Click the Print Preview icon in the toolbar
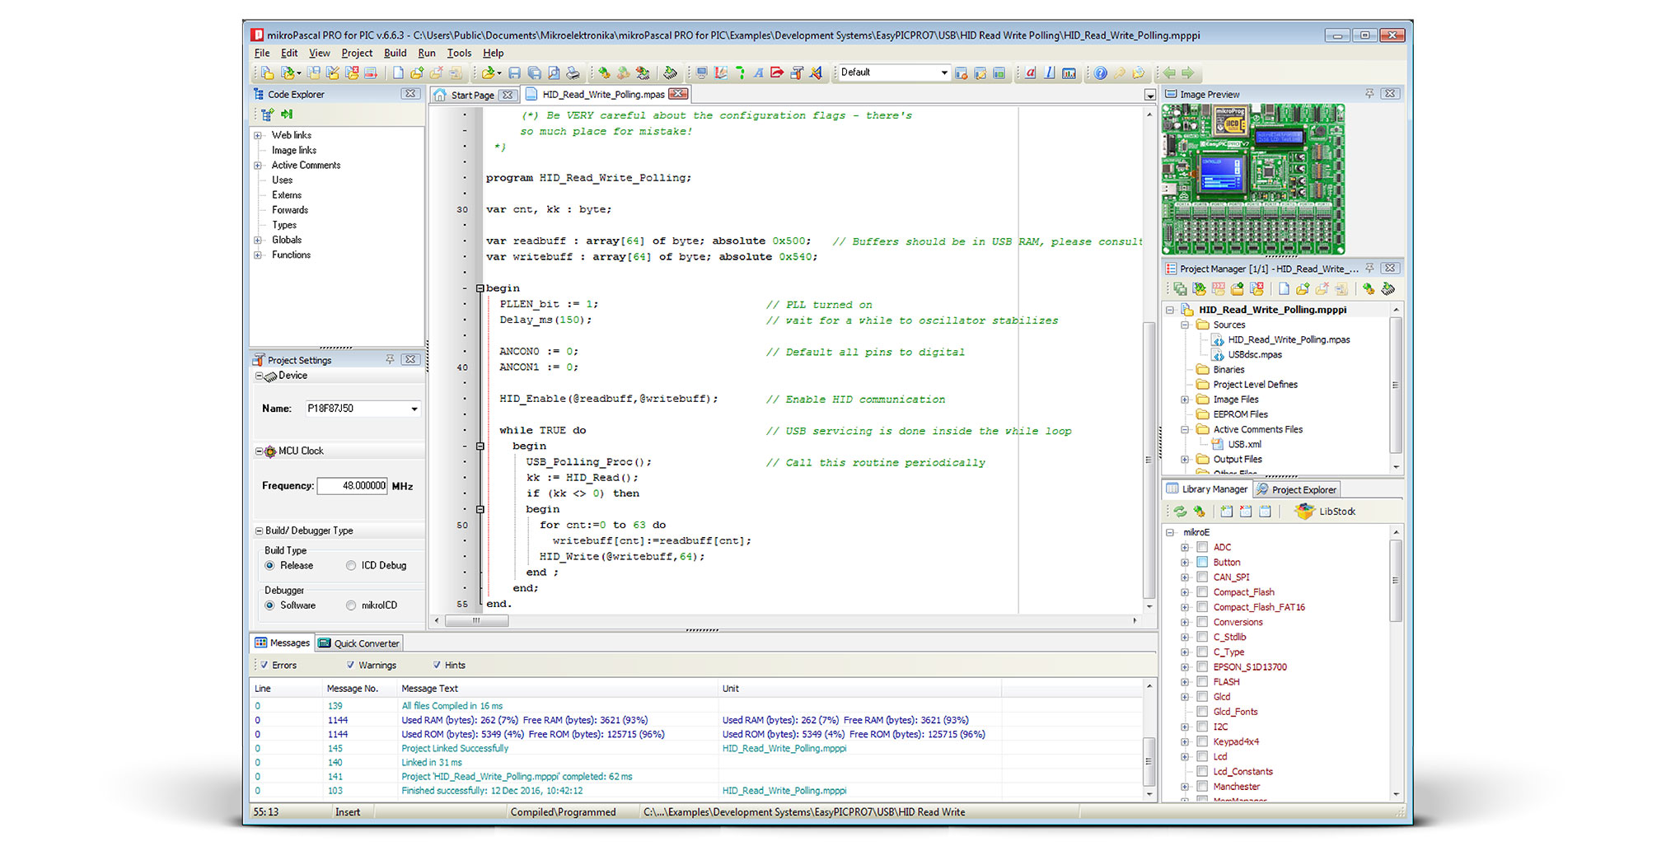This screenshot has height=860, width=1666. click(x=554, y=73)
